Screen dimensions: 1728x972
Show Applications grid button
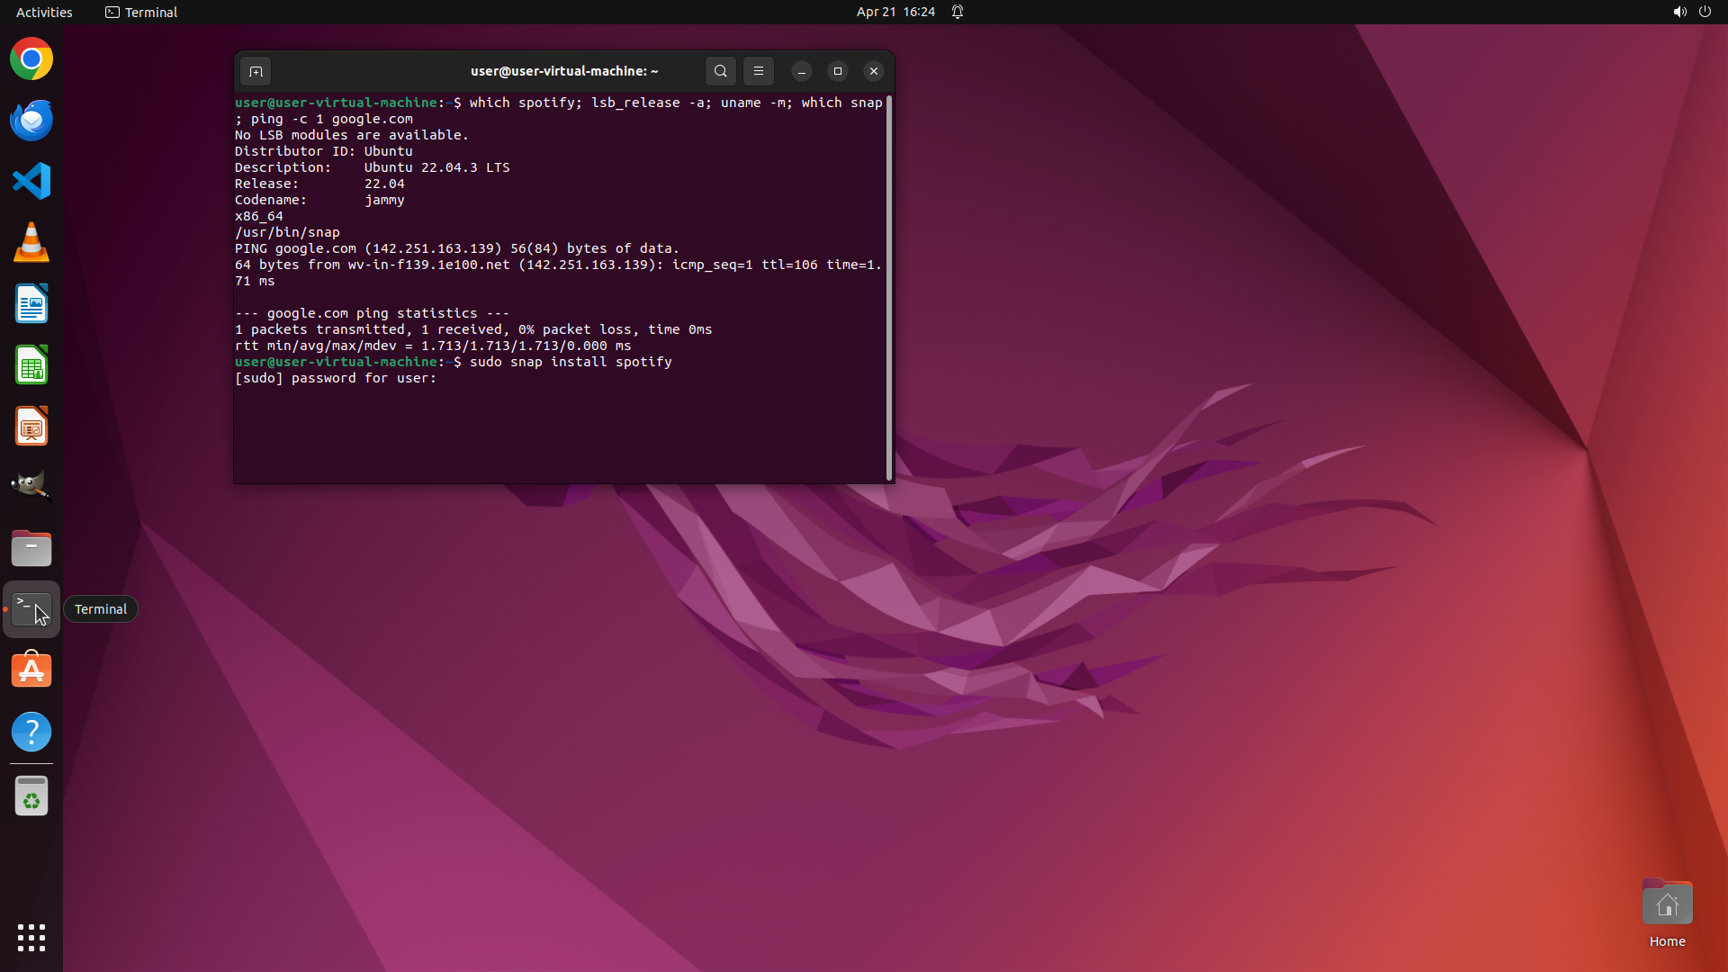coord(31,938)
